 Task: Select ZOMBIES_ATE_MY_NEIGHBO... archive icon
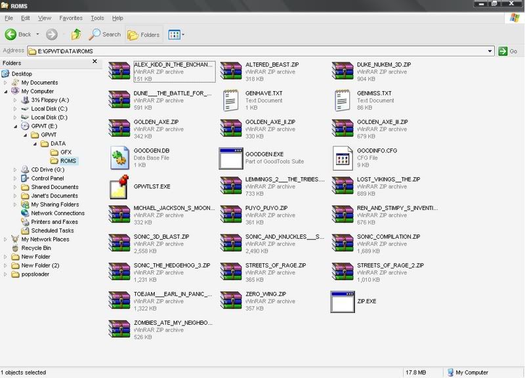(x=119, y=329)
